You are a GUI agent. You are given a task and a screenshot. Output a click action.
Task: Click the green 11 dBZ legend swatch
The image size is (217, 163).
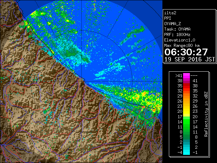[x=186, y=127]
